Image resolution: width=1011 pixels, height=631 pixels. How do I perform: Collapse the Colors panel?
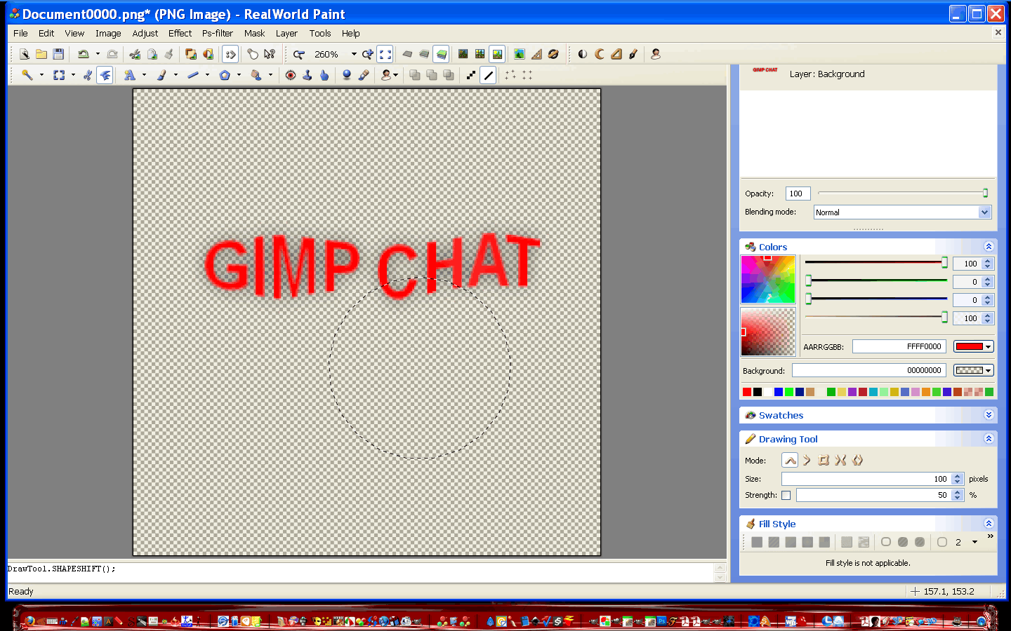[989, 247]
